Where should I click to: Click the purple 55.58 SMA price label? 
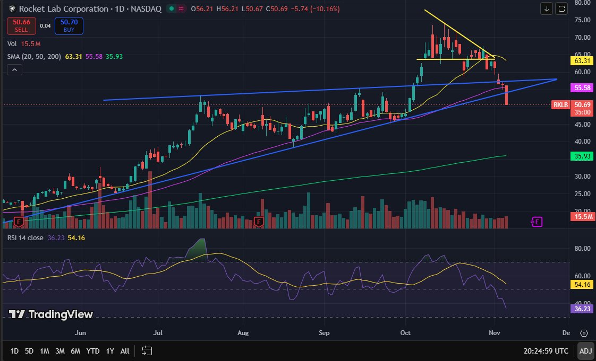(582, 87)
